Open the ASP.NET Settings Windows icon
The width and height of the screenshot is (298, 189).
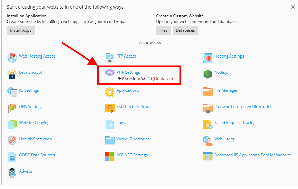[110, 157]
